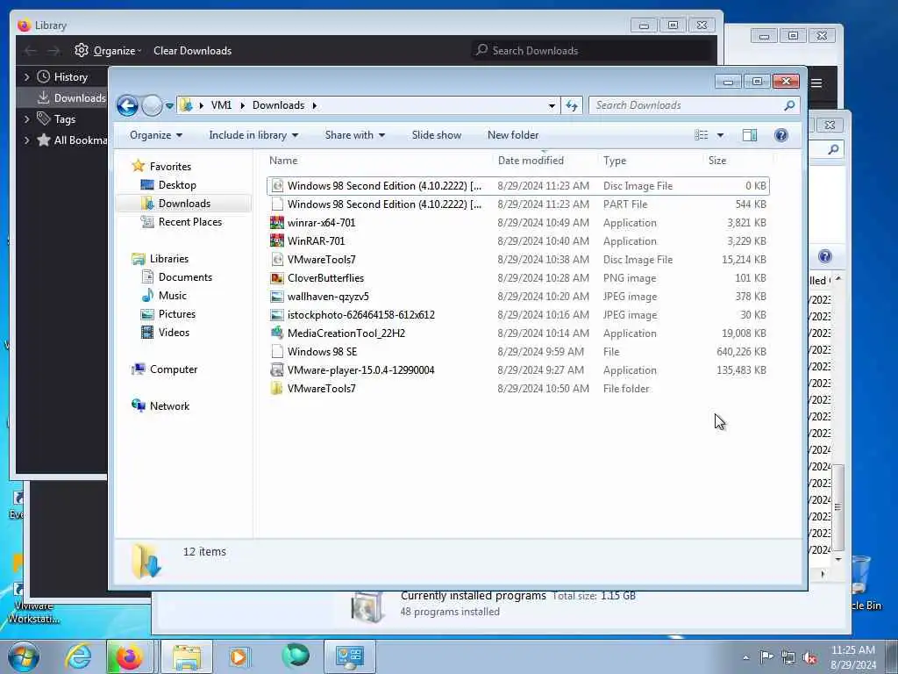Image resolution: width=898 pixels, height=674 pixels.
Task: Select the CloverButterflies PNG image
Action: (x=517, y=278)
